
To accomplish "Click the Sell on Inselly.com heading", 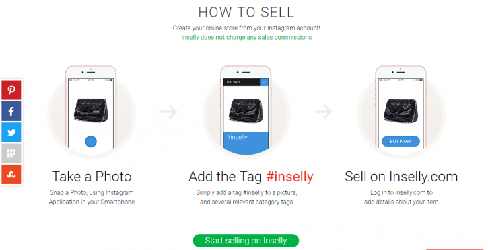I will pyautogui.click(x=401, y=177).
